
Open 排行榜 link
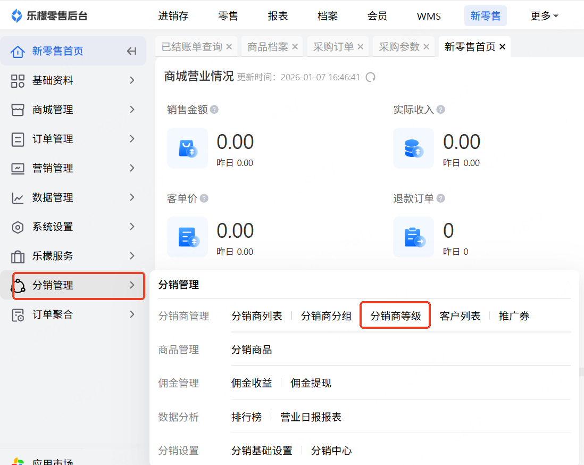[246, 417]
